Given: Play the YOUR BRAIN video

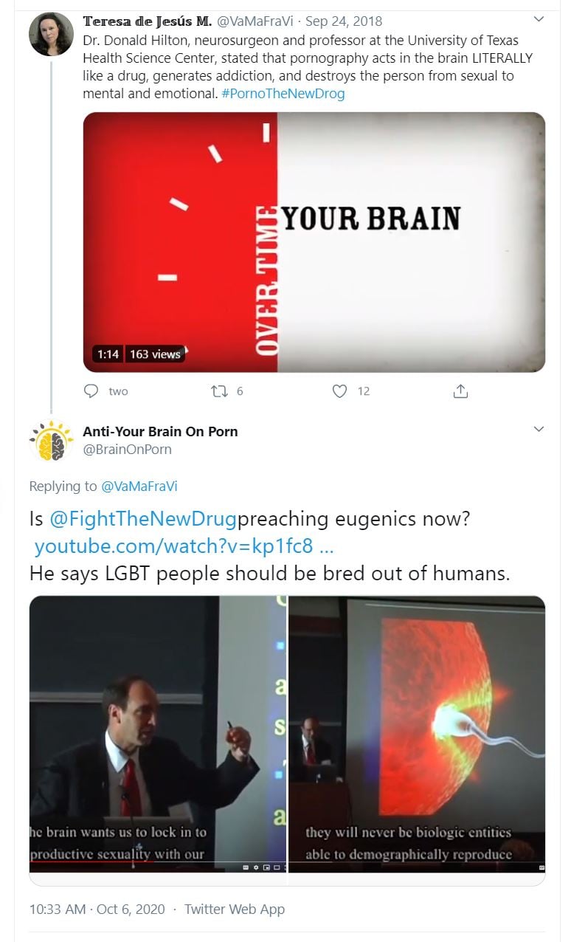Looking at the screenshot, I should click(x=314, y=242).
